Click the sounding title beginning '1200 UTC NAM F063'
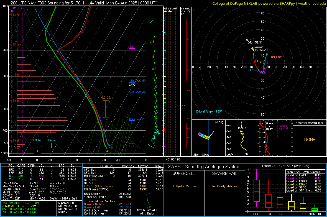 83,3
